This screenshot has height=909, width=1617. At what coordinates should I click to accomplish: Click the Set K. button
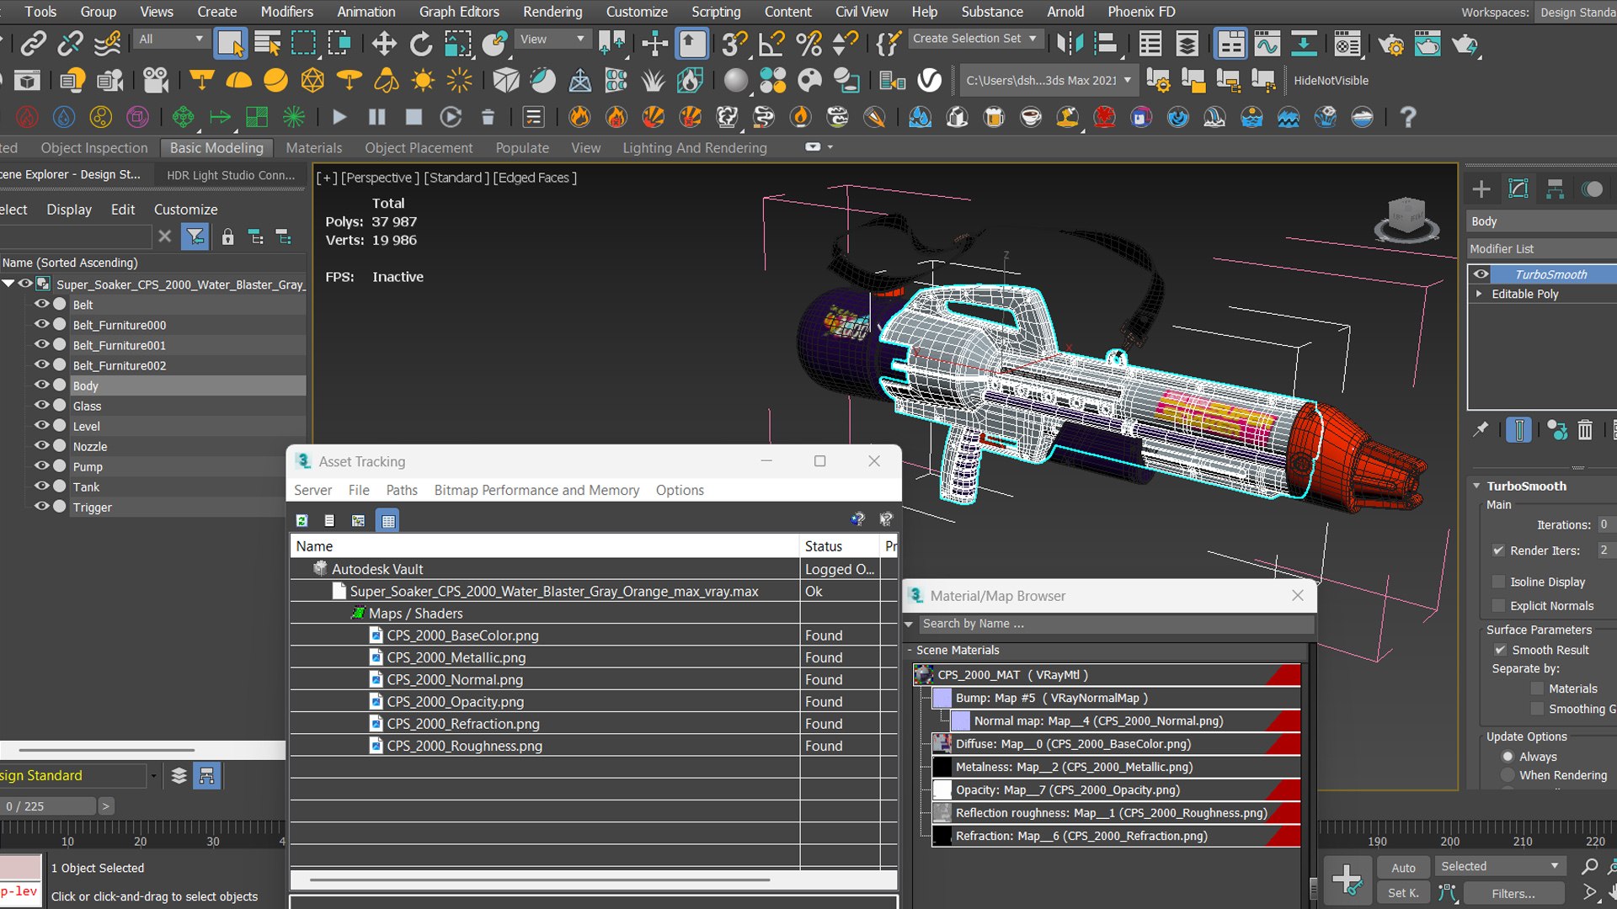1403,893
